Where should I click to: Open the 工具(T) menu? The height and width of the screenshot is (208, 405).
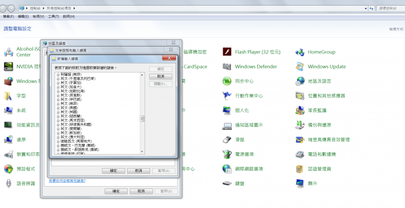(53, 16)
